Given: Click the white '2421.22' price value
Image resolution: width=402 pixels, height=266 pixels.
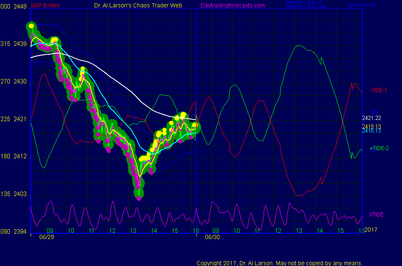Looking at the screenshot, I should (371, 118).
